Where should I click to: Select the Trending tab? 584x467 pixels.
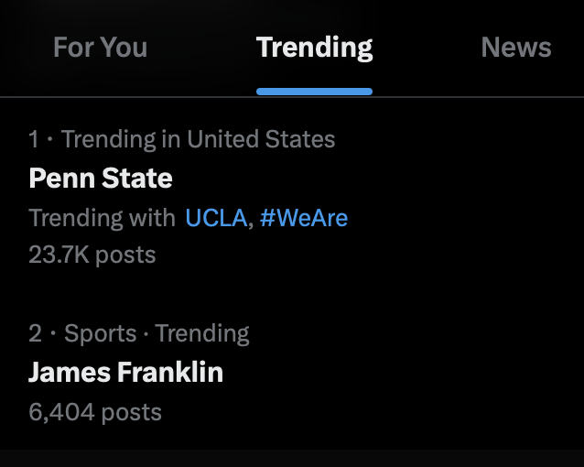(x=314, y=48)
